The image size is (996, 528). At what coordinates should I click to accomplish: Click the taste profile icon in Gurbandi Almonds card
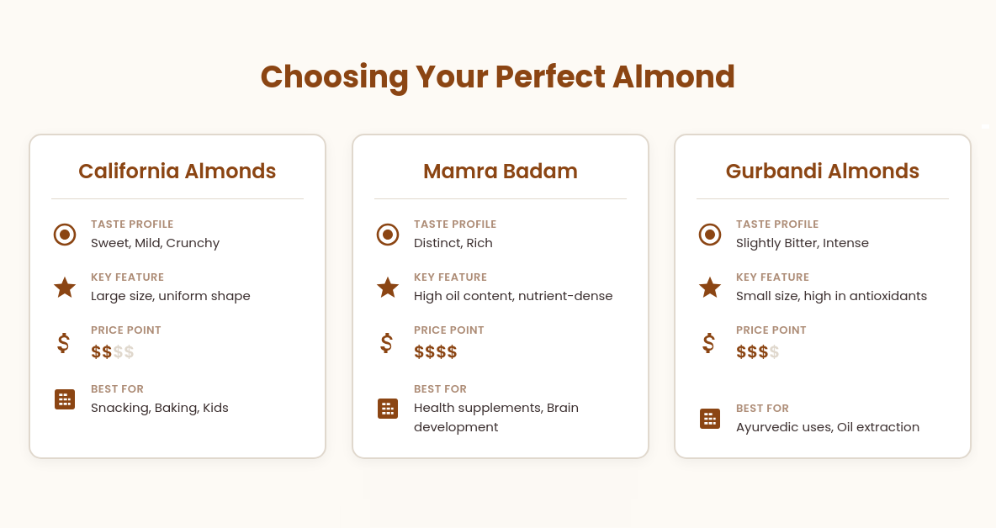(x=709, y=235)
